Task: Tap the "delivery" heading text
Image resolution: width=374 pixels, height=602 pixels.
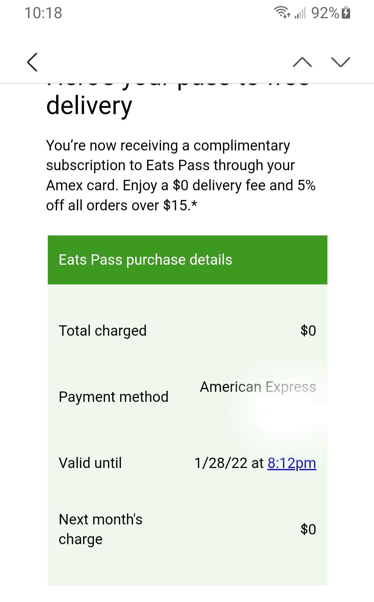Action: pos(89,106)
